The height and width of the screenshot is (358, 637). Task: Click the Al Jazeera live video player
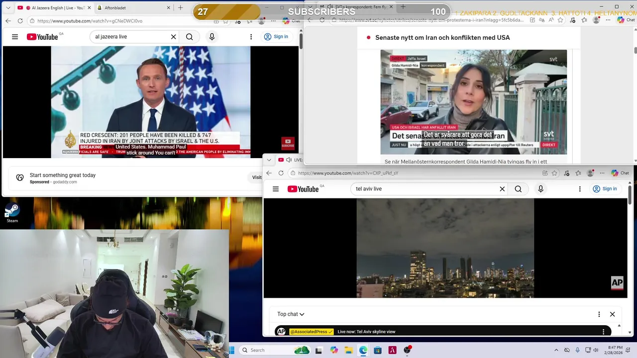[x=151, y=102]
